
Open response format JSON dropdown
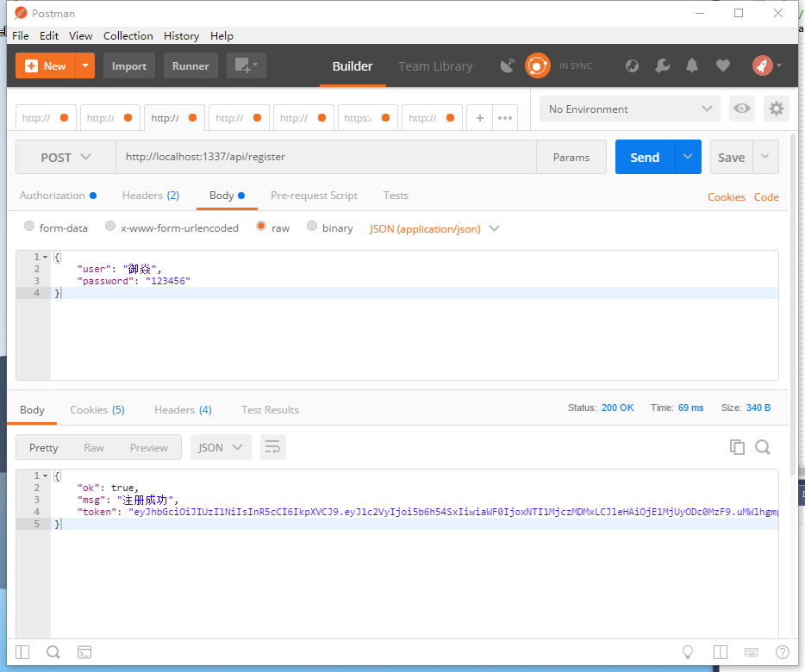[221, 447]
